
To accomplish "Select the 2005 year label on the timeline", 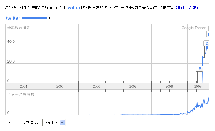I will tap(60, 86).
